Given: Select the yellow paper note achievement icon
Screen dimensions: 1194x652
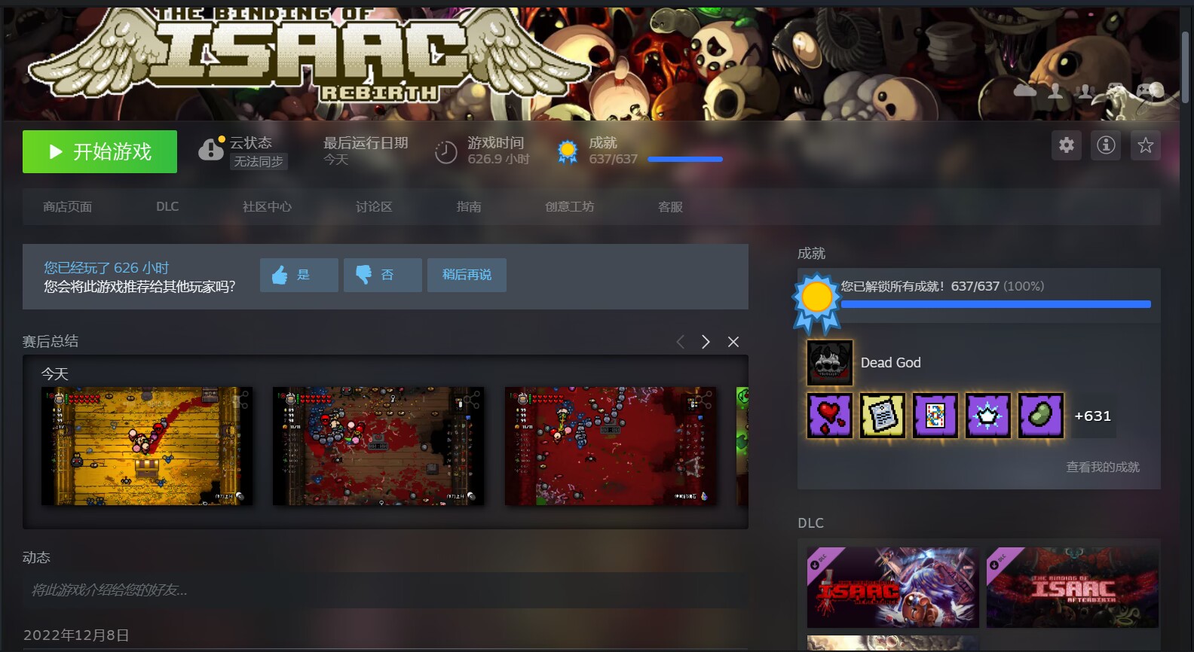Looking at the screenshot, I should click(882, 416).
